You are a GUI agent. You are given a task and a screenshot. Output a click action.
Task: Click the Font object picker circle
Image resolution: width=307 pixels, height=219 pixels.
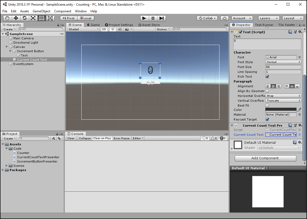pyautogui.click(x=300, y=57)
